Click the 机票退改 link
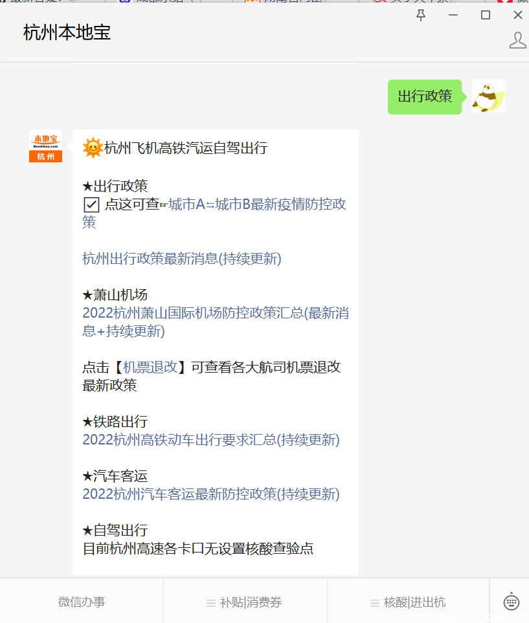Viewport: 529px width, 623px height. pos(150,367)
